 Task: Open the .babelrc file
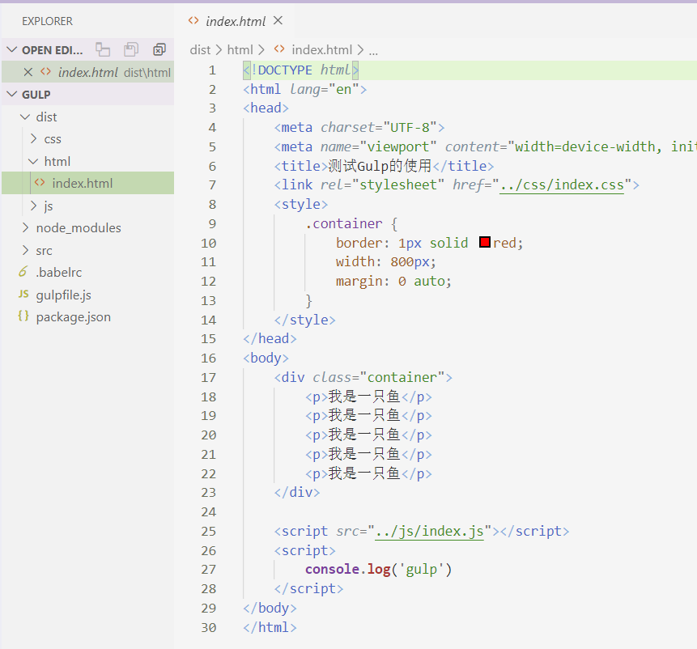click(58, 272)
